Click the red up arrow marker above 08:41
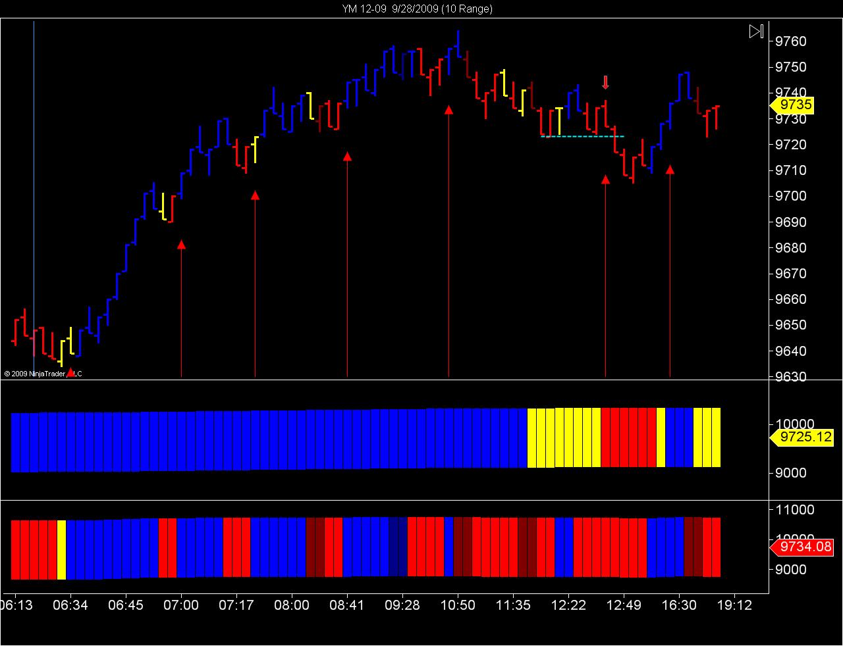The height and width of the screenshot is (646, 843). pos(347,156)
